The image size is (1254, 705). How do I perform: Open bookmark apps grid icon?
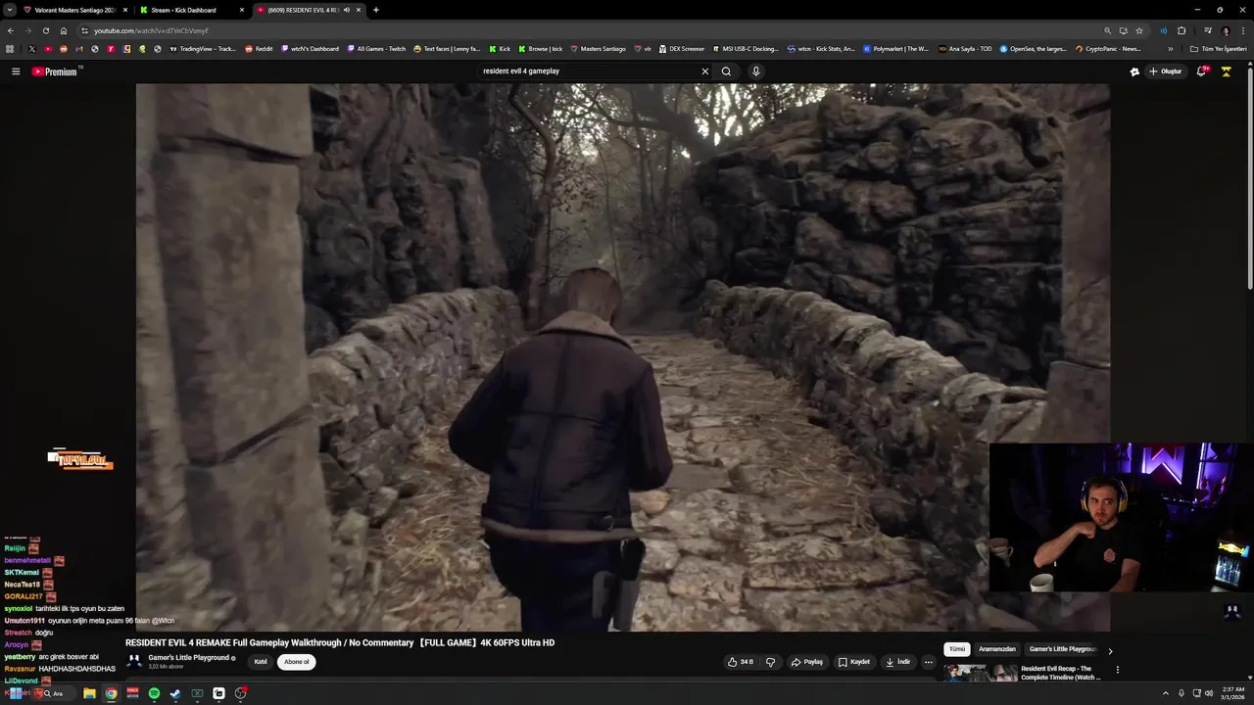point(10,48)
